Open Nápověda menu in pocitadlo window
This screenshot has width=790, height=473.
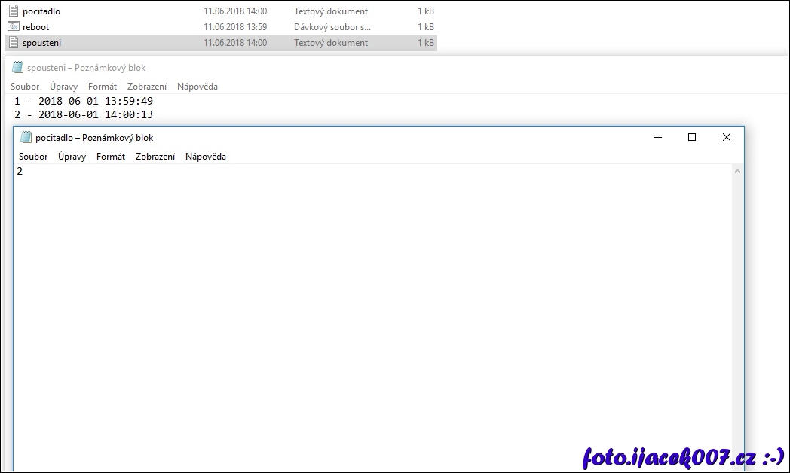206,157
